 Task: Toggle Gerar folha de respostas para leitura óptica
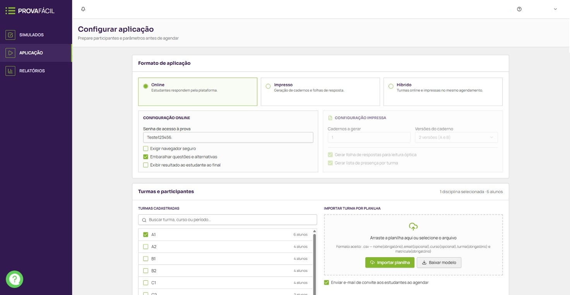[x=330, y=155]
